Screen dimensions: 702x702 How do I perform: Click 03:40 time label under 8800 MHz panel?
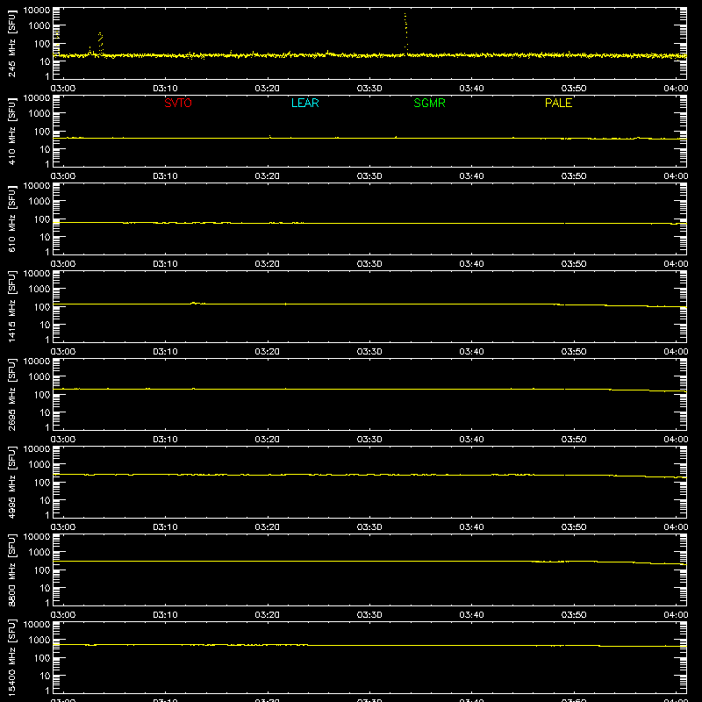471,615
